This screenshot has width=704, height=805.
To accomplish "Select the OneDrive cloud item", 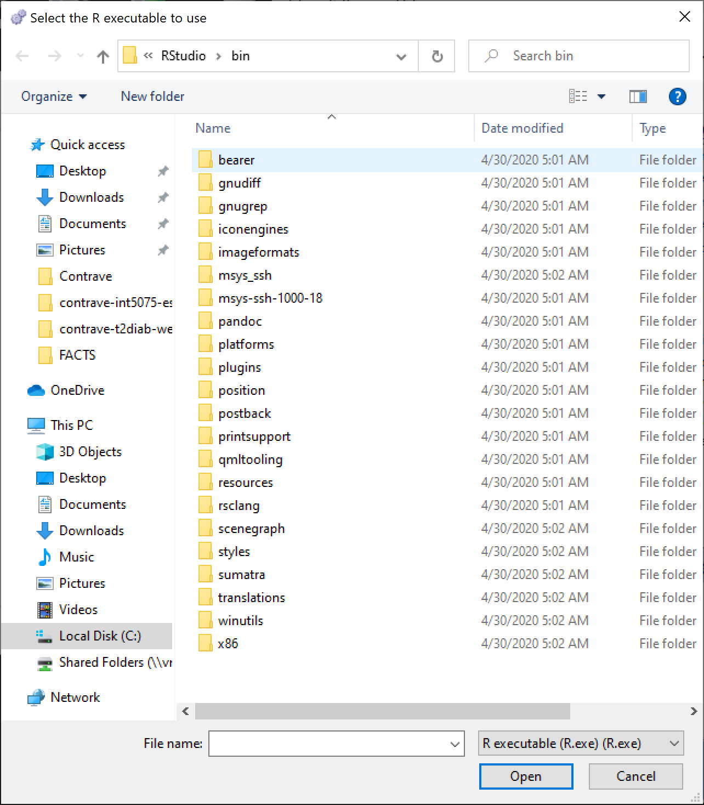I will (x=77, y=390).
